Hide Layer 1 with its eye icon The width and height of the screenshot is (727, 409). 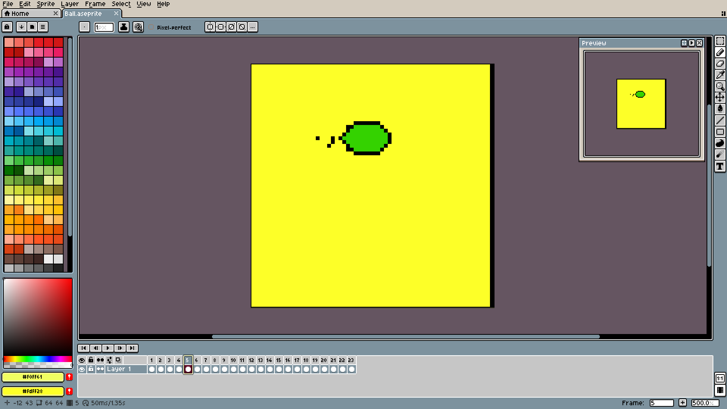click(x=82, y=369)
